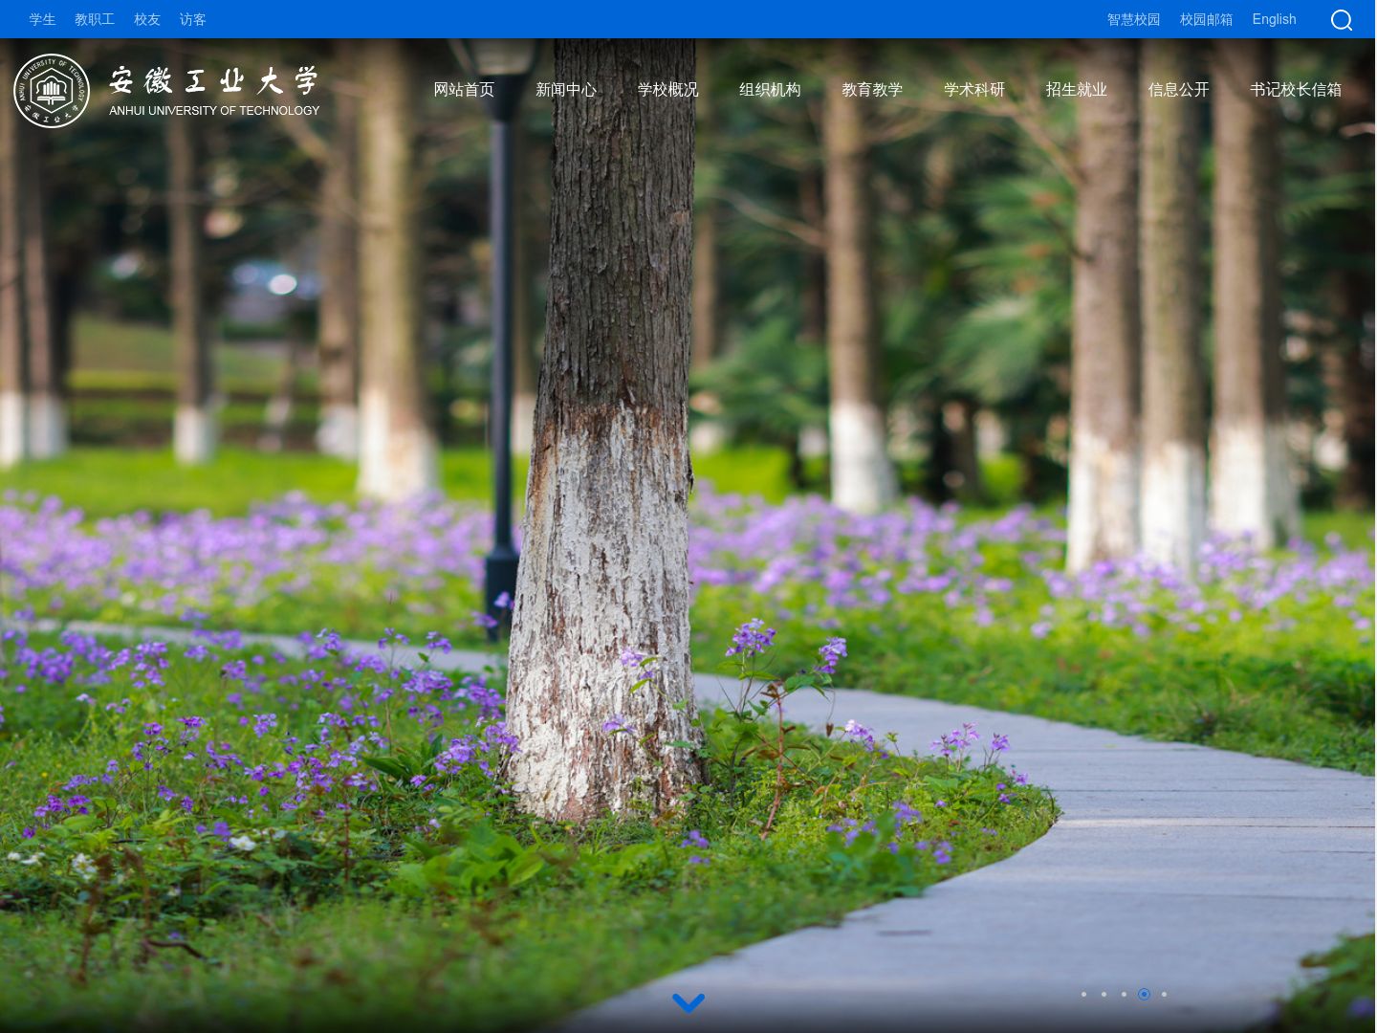Select the third carousel dot
The height and width of the screenshot is (1033, 1377).
(1124, 994)
